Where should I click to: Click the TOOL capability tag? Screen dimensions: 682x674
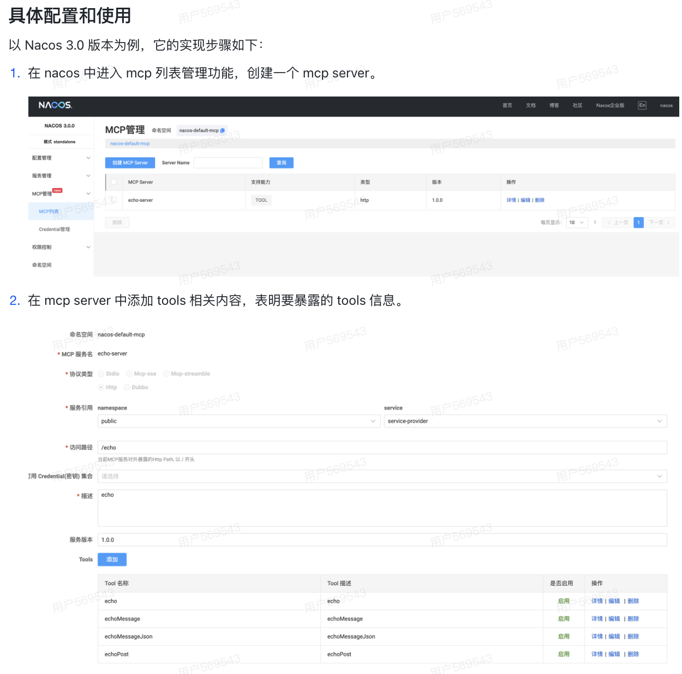[x=261, y=200]
